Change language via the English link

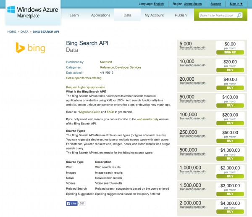(159, 4)
